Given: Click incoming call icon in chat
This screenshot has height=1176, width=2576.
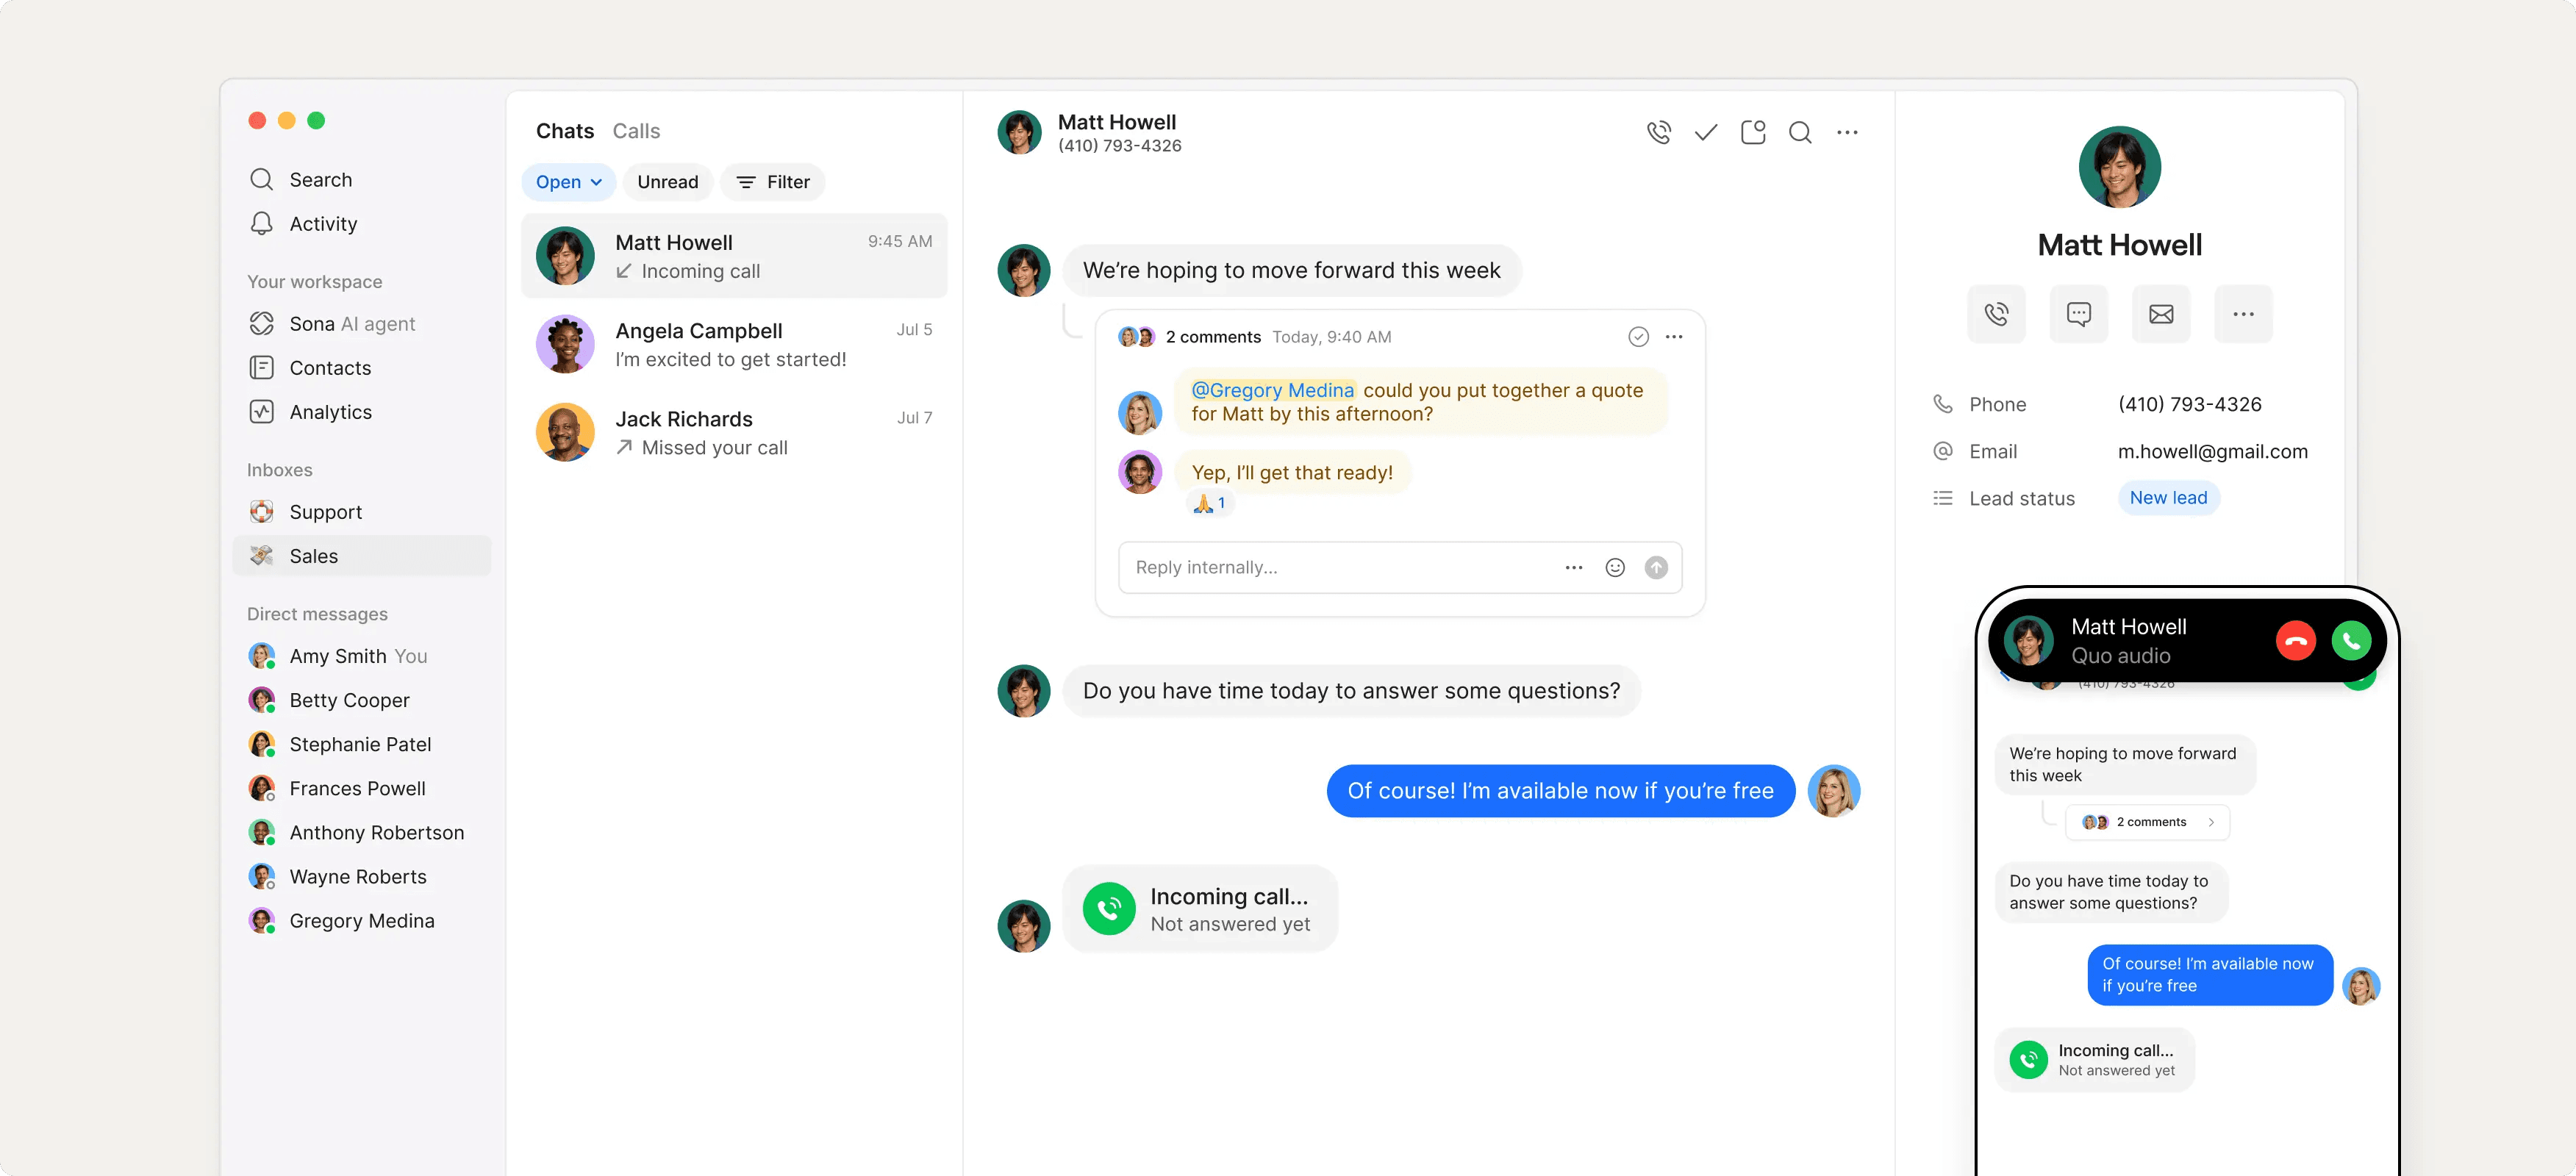Looking at the screenshot, I should [x=1109, y=909].
